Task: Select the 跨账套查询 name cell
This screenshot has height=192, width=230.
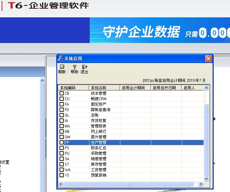Action: pyautogui.click(x=105, y=110)
